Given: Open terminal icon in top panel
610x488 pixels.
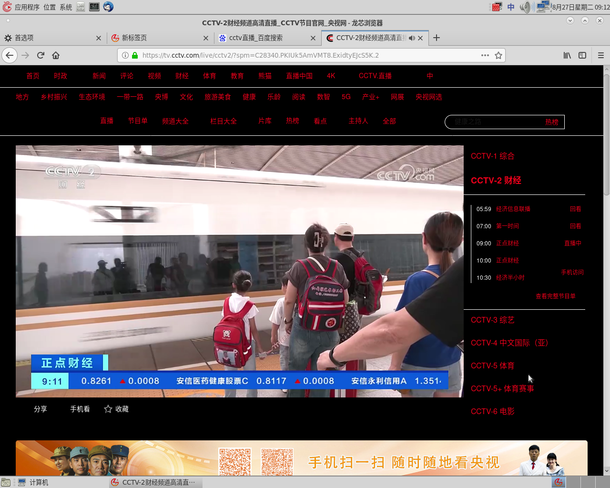Looking at the screenshot, I should pyautogui.click(x=94, y=7).
